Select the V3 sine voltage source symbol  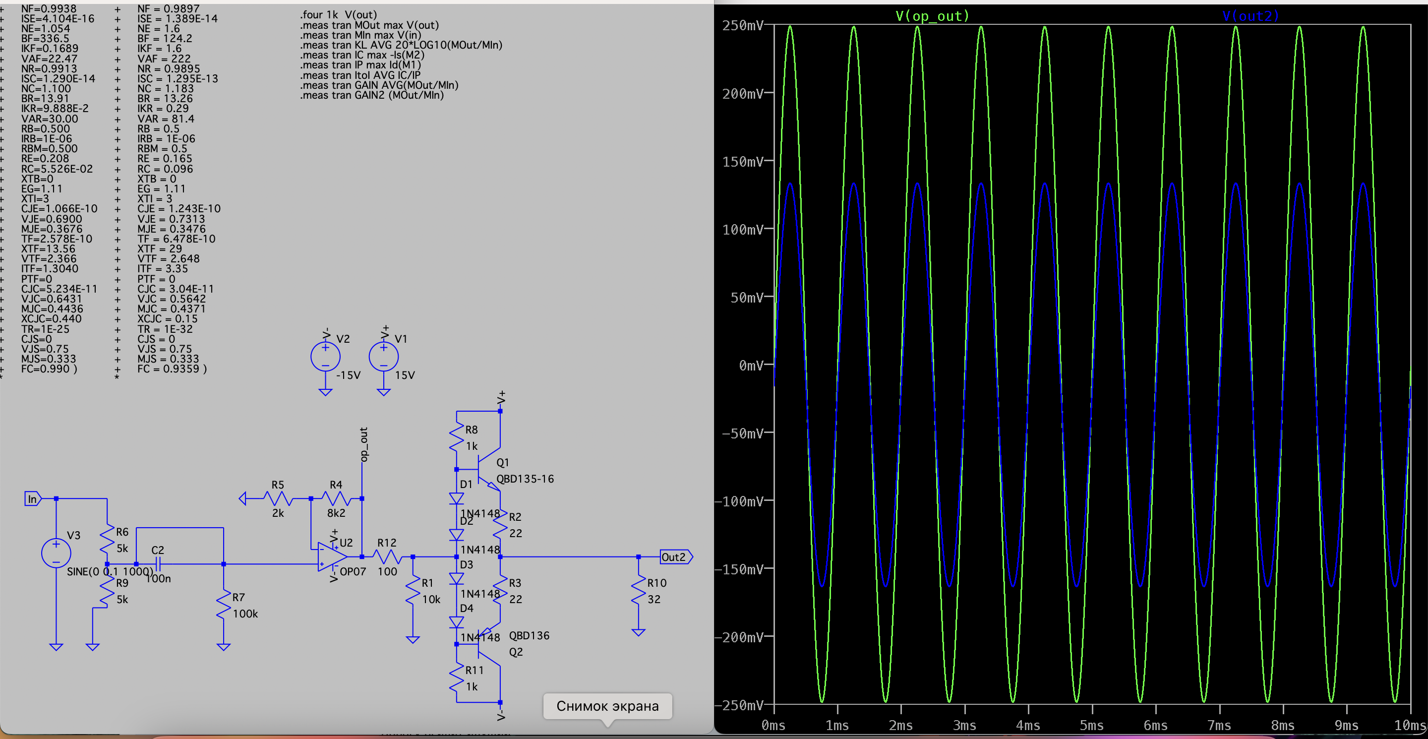(56, 553)
